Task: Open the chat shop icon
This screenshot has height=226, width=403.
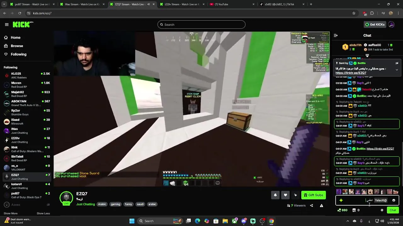Action: click(x=354, y=210)
